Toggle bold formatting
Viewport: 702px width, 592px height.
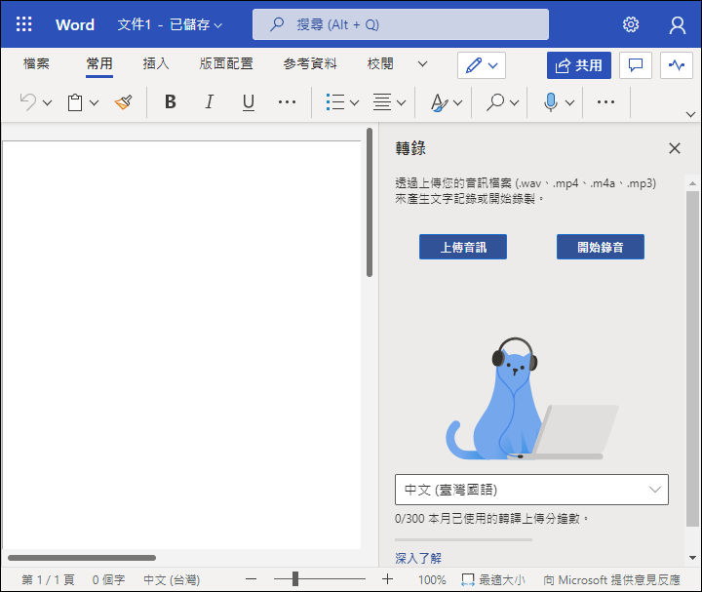click(170, 102)
